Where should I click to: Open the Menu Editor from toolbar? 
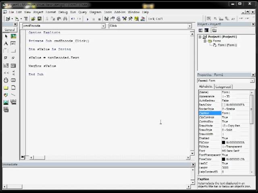click(26, 19)
